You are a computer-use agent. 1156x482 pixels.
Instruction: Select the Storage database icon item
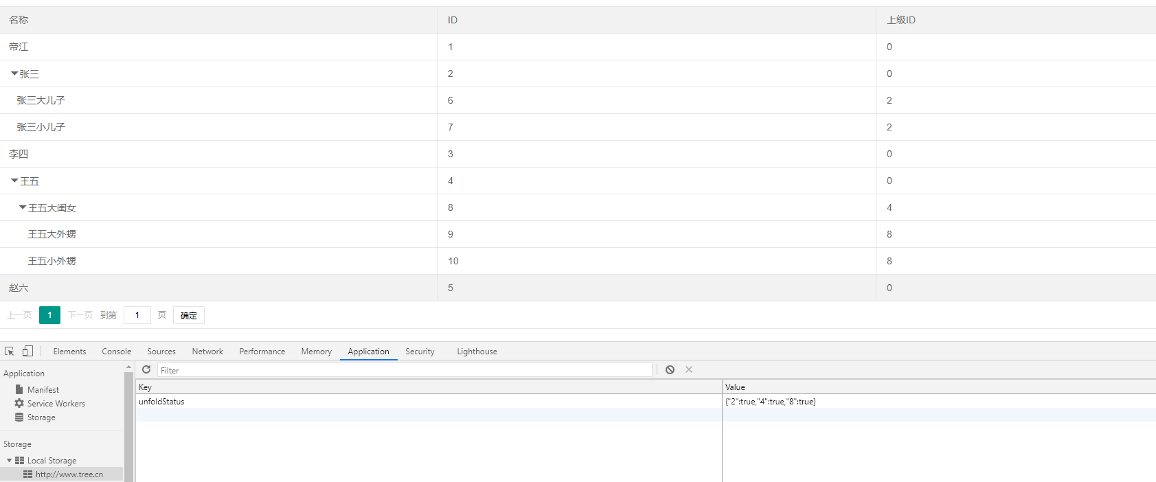(x=41, y=417)
